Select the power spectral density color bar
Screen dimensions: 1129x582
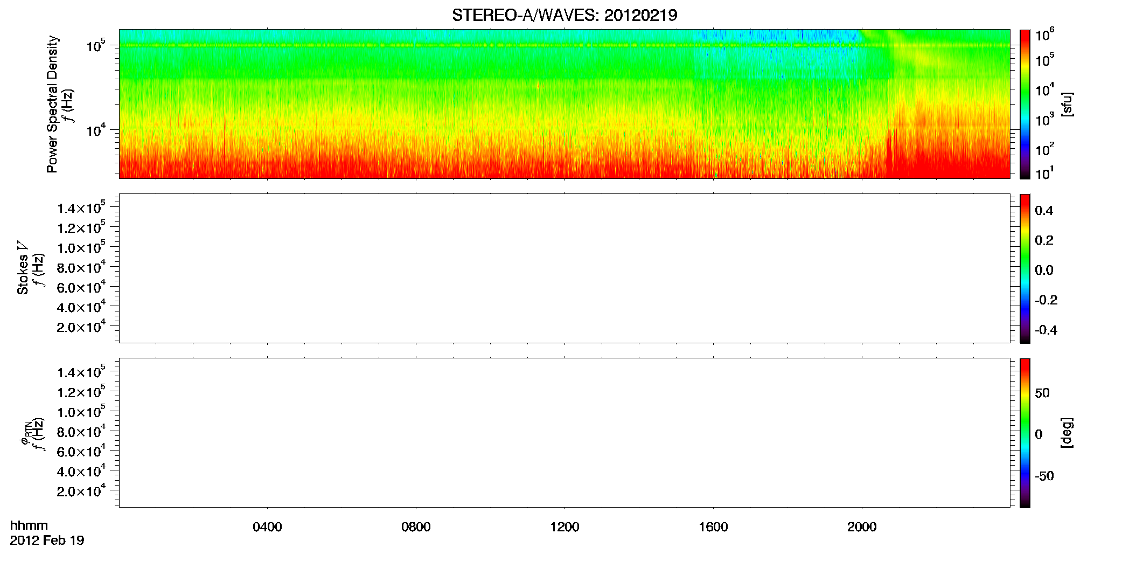click(x=1025, y=104)
